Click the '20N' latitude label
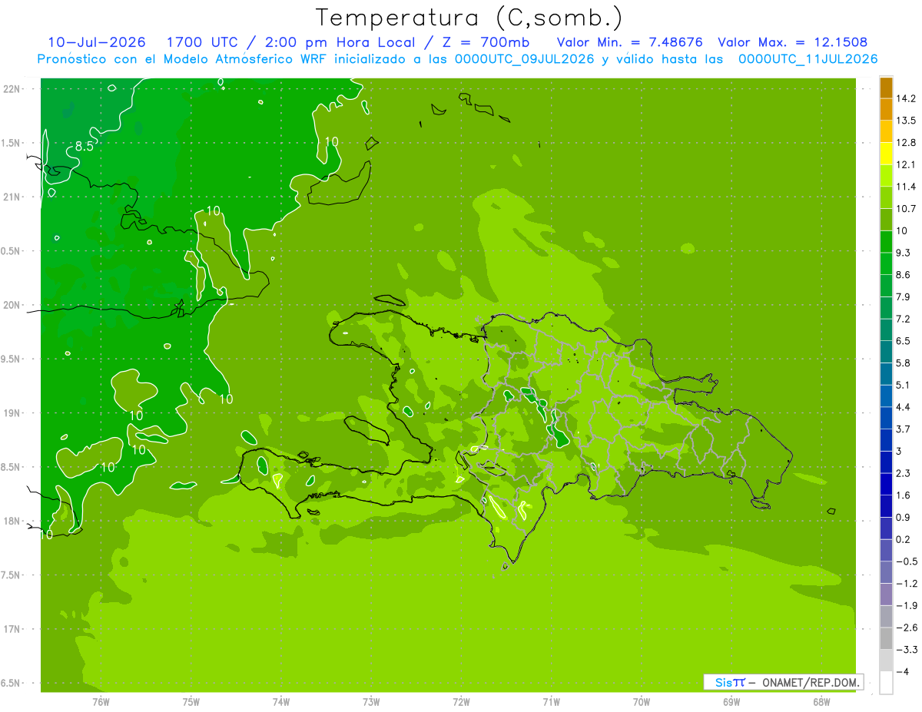922x712 pixels. (x=12, y=305)
